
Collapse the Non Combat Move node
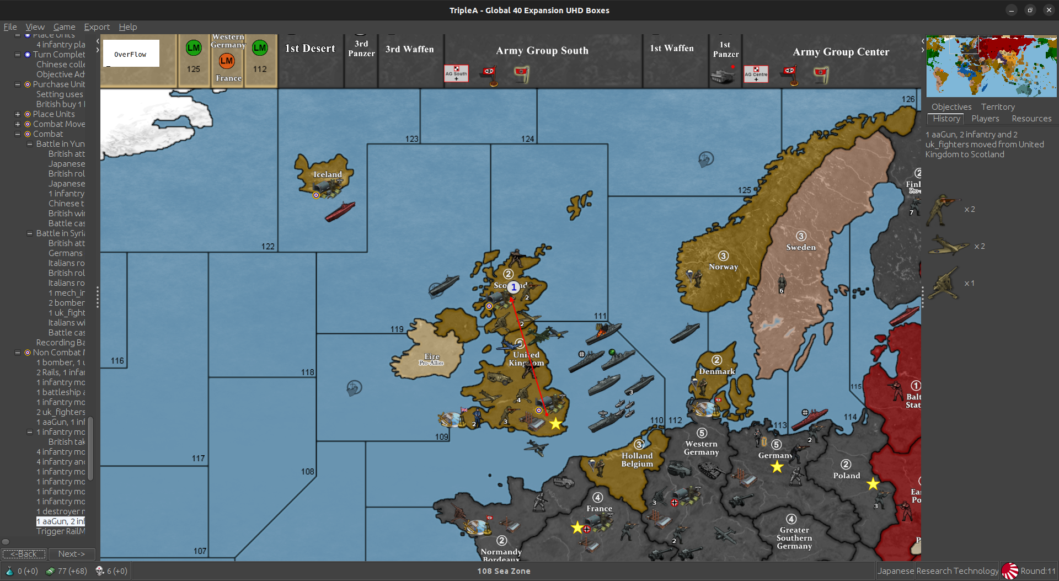(x=18, y=353)
